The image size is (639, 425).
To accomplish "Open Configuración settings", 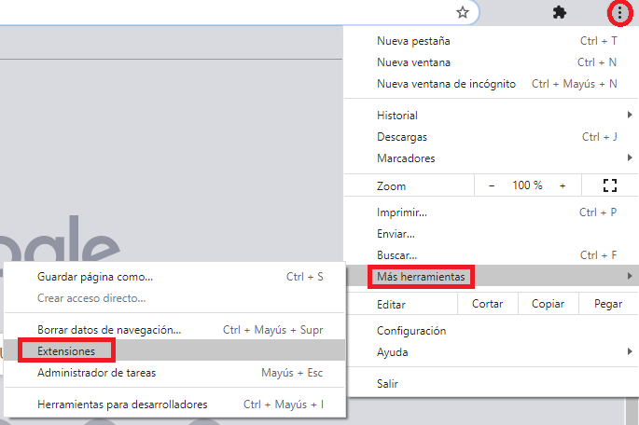I will pos(411,331).
